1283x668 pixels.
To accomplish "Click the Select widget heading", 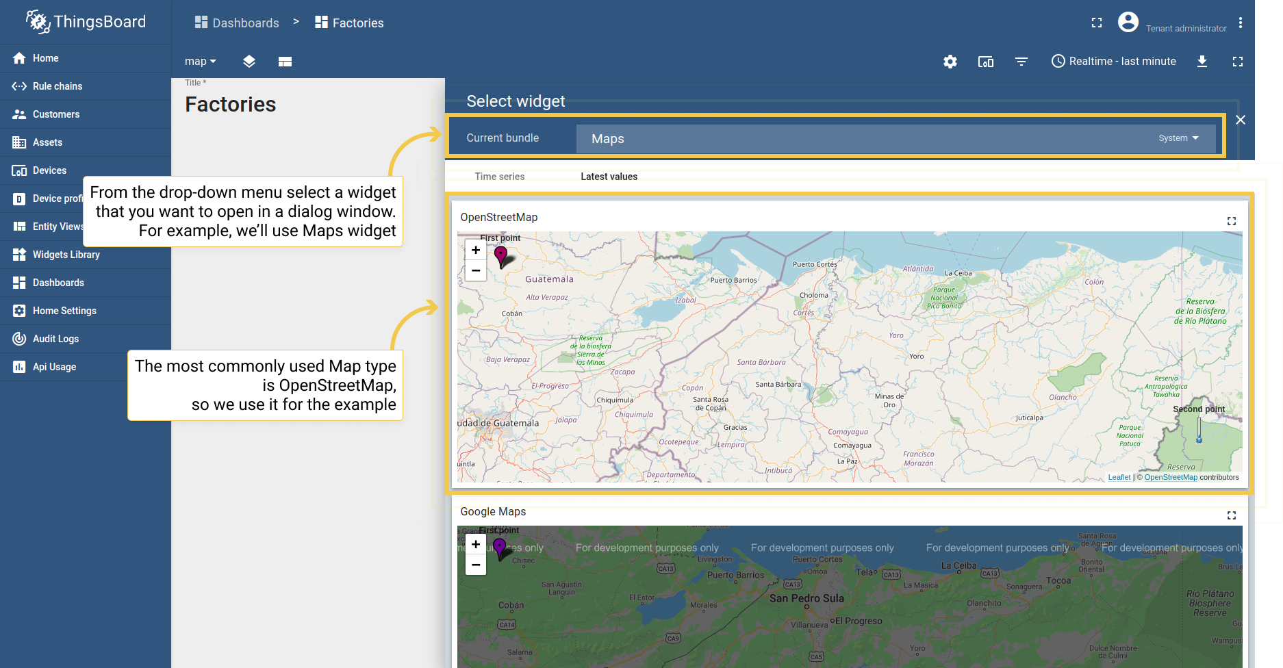I will 516,101.
